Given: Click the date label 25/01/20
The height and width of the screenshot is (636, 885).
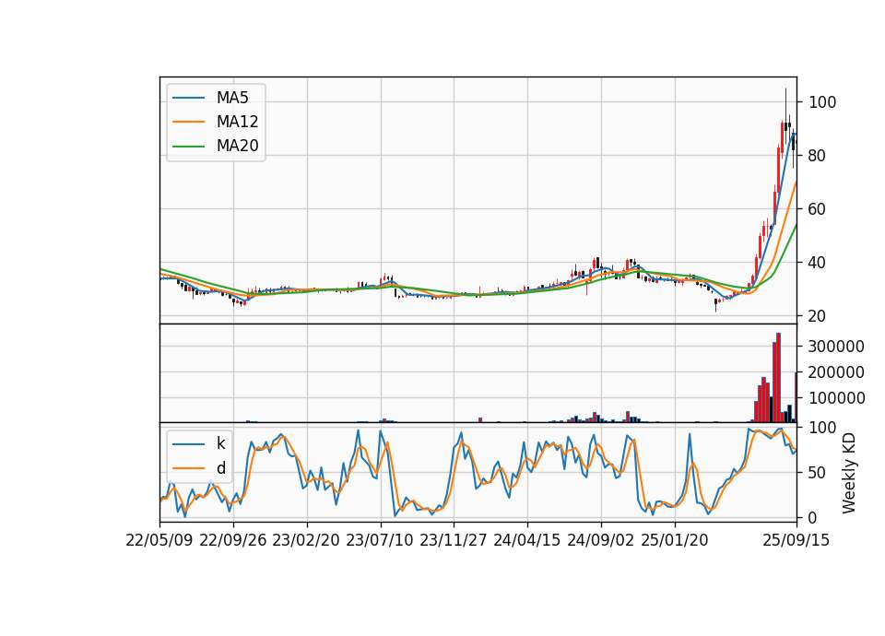Looking at the screenshot, I should click(675, 540).
